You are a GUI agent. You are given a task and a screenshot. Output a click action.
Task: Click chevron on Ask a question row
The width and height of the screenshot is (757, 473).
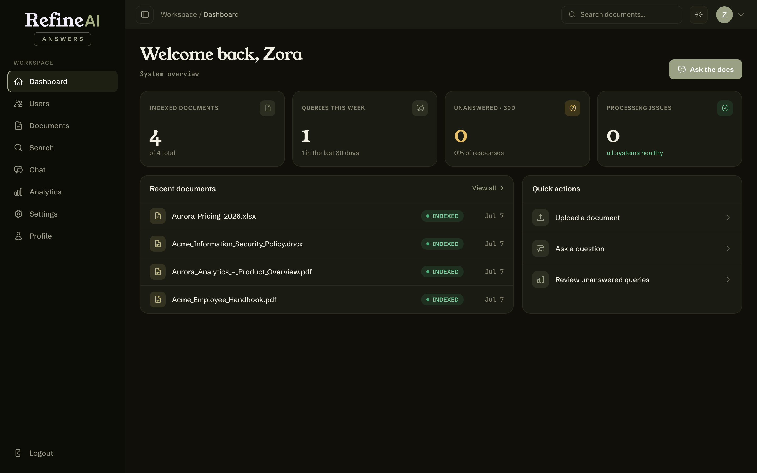click(728, 249)
